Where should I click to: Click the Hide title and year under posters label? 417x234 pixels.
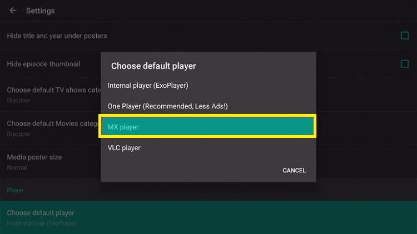click(57, 36)
